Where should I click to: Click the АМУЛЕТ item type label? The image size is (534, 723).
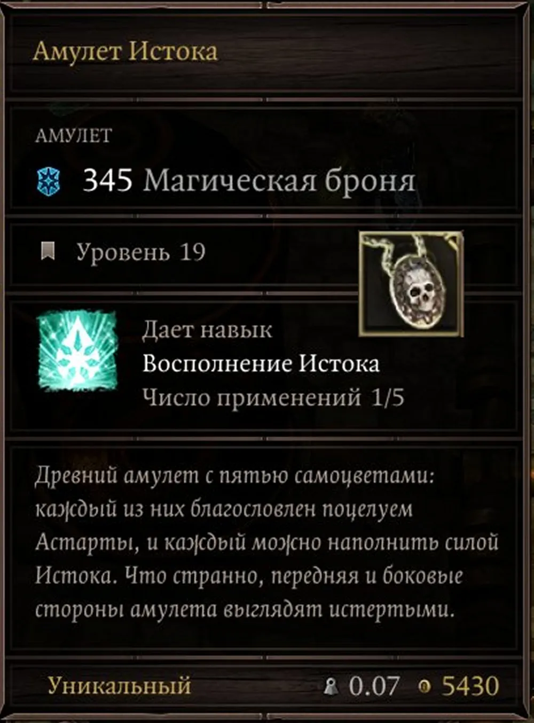coord(74,136)
